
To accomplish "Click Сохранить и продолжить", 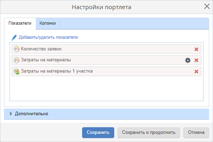I will tap(149, 132).
